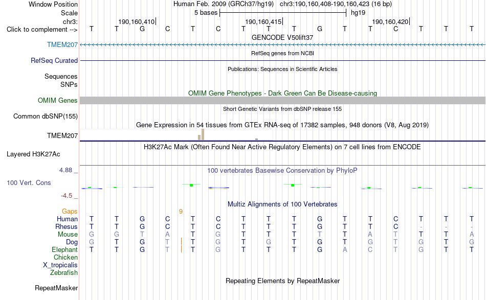This screenshot has height=300, width=486.
Task: Click the GTEx Gene Expression track title
Action: click(282, 125)
